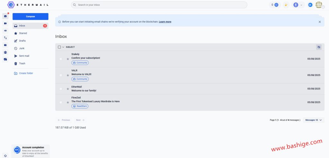
Task: Star the EtherMail welcome email
Action: [68, 89]
